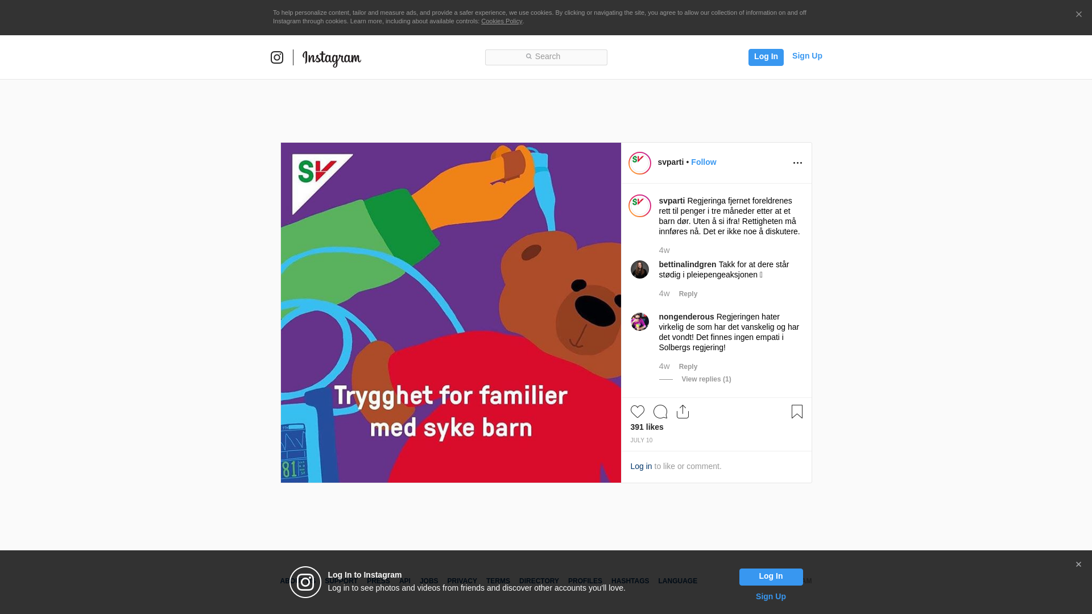
Task: Click the Sign Up link in header
Action: click(x=807, y=56)
